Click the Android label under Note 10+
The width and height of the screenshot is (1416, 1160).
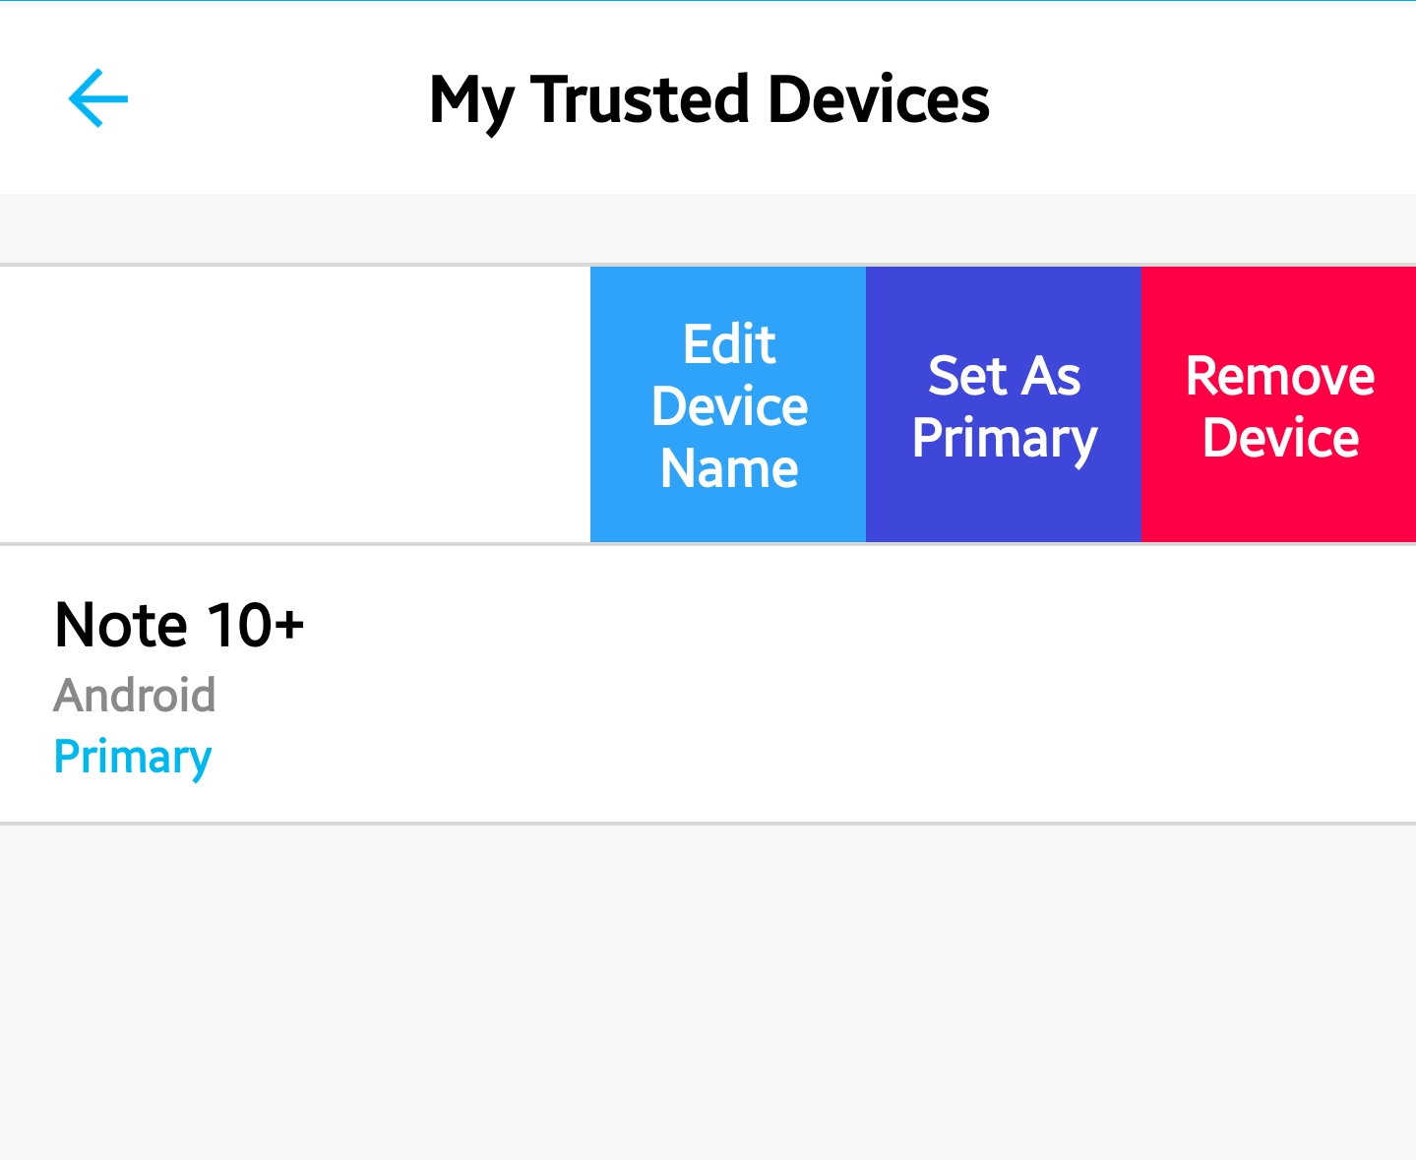(135, 696)
